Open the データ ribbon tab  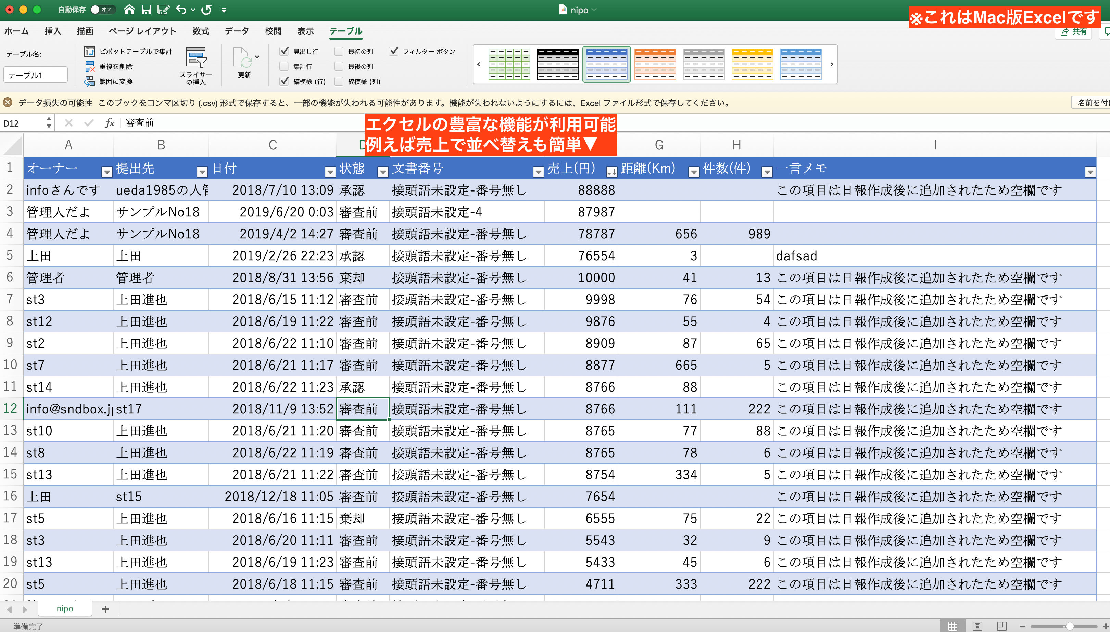[236, 31]
